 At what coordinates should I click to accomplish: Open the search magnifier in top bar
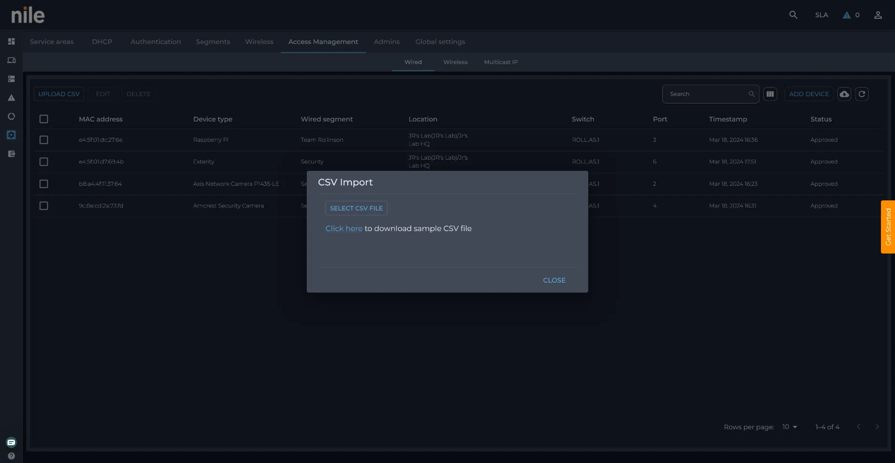(x=793, y=15)
